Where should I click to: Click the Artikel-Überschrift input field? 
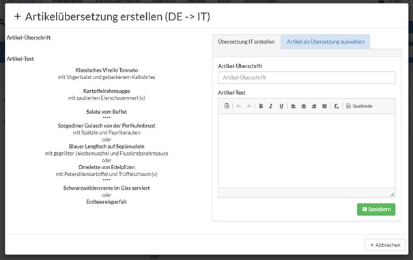(307, 77)
